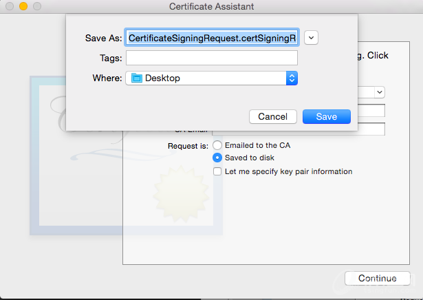Open the partially hidden dropdown behind the dialog

(x=379, y=91)
